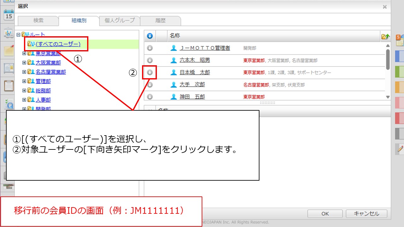Image resolution: width=404 pixels, height=227 pixels.
Task: Click the down arrow for 大手 次郎
Action: pyautogui.click(x=150, y=84)
